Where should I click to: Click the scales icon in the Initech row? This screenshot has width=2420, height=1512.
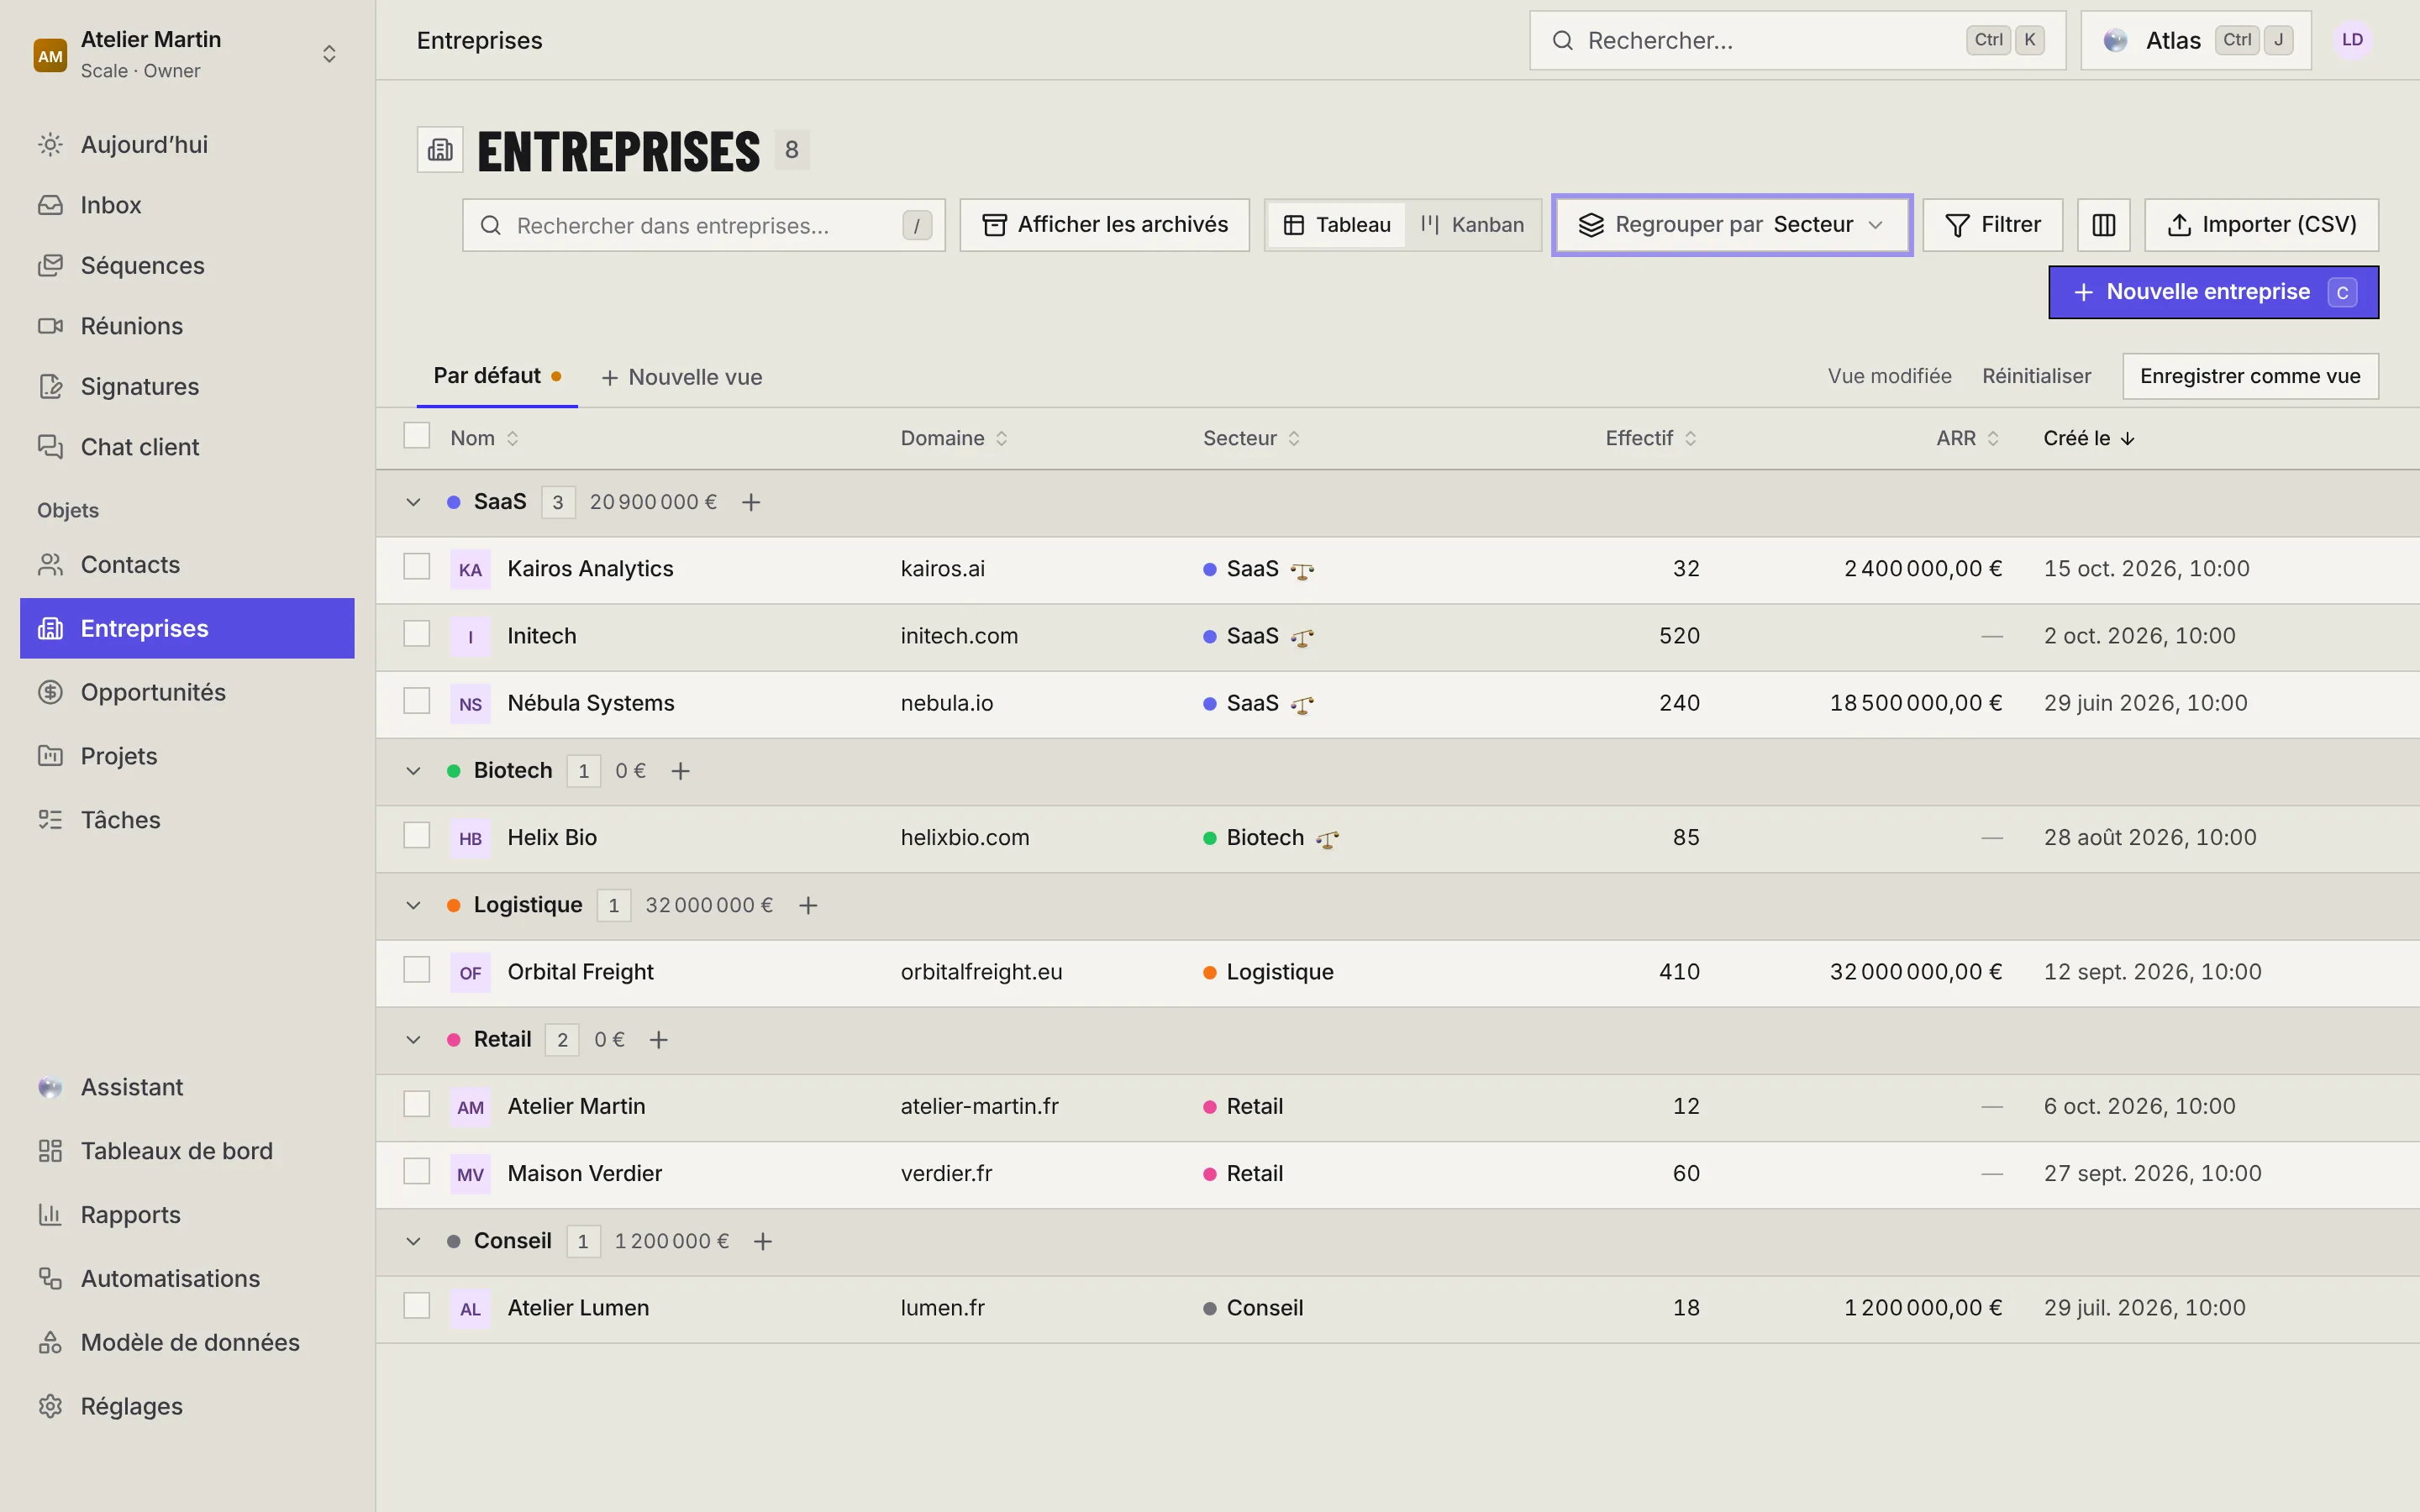coord(1302,638)
